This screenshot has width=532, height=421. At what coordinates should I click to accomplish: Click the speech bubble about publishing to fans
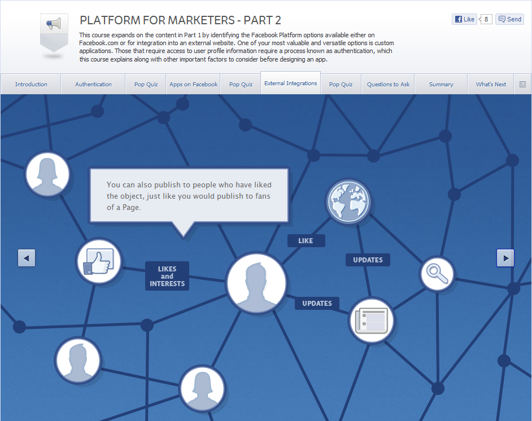[189, 196]
